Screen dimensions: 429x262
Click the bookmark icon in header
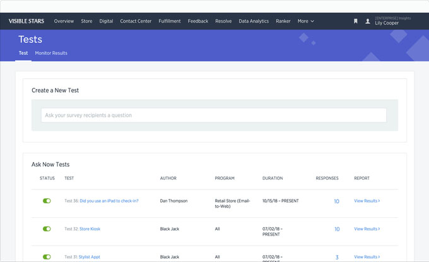[356, 21]
